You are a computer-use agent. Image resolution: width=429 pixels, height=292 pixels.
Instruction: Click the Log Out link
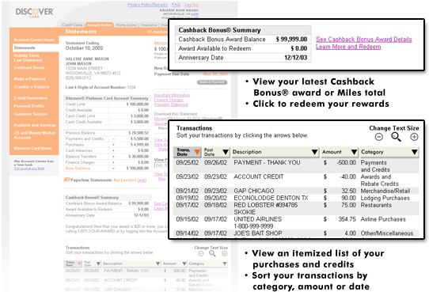[192, 5]
